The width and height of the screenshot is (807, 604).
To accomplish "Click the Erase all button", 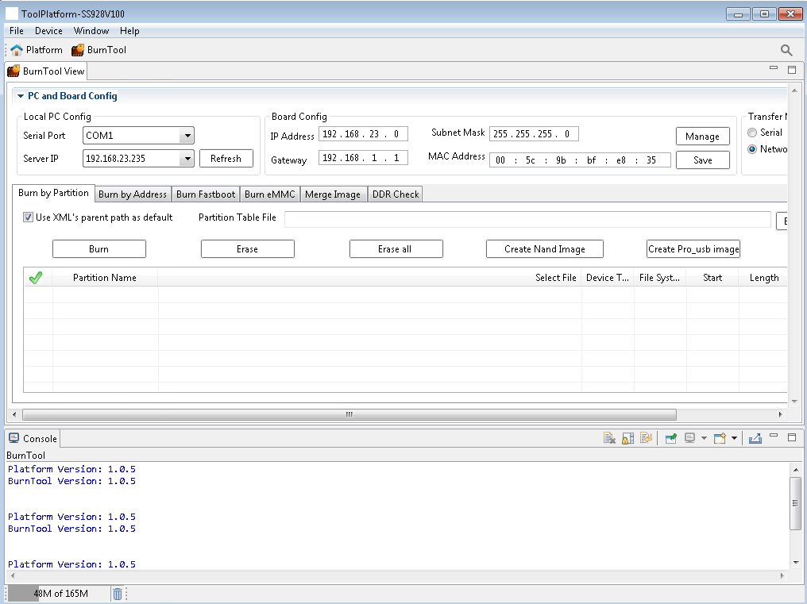I will pos(396,249).
